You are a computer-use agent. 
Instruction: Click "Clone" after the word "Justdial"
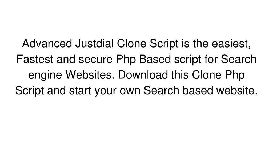coord(132,43)
